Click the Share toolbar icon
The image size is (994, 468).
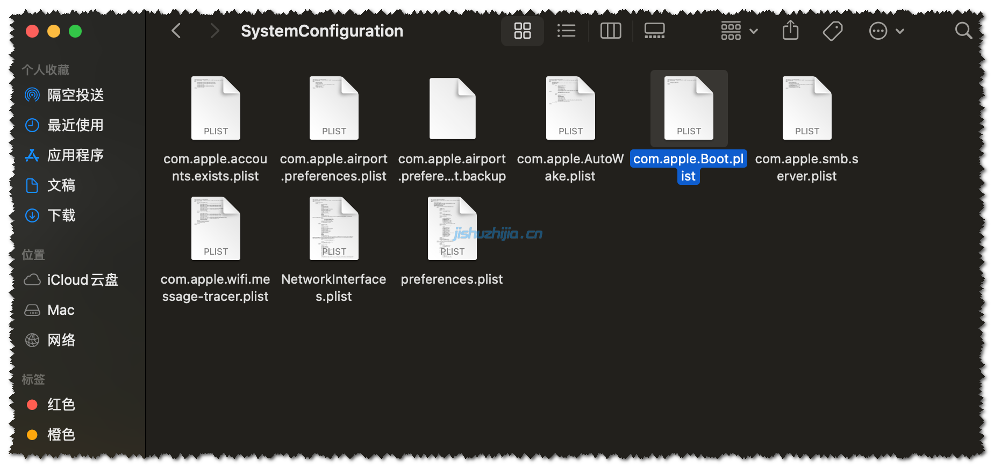tap(790, 30)
